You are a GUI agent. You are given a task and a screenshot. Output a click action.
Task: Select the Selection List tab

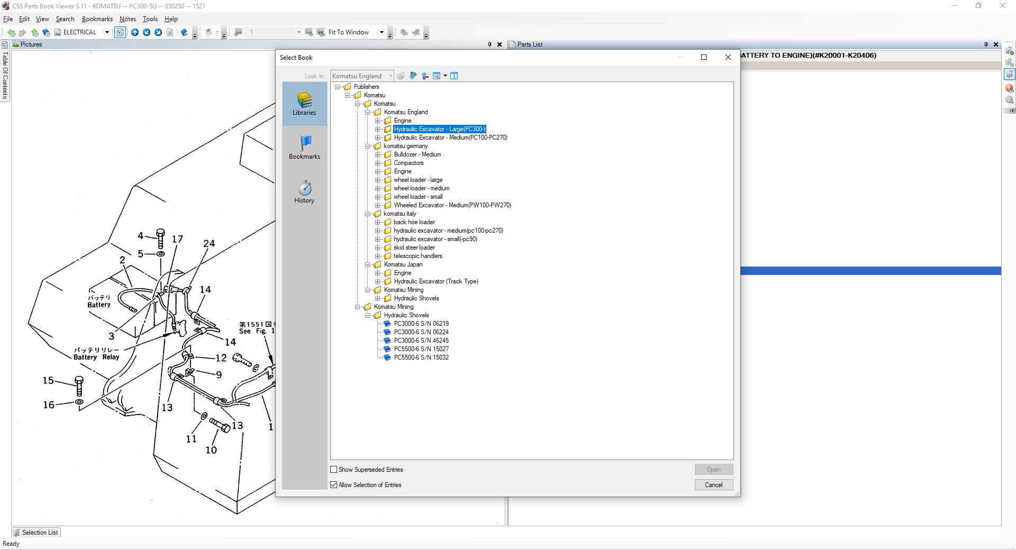pos(35,533)
